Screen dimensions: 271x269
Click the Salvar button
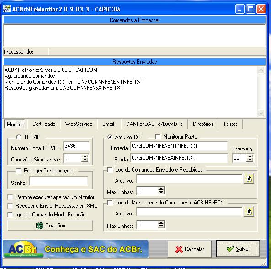pos(238,249)
